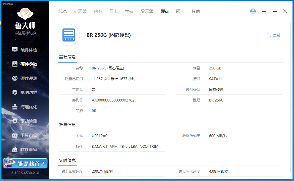Select the 显卡 tab
Image resolution: width=294 pixels, height=181 pixels.
pyautogui.click(x=114, y=11)
